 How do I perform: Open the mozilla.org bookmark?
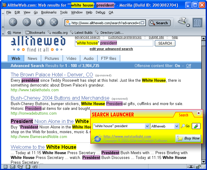(58, 32)
